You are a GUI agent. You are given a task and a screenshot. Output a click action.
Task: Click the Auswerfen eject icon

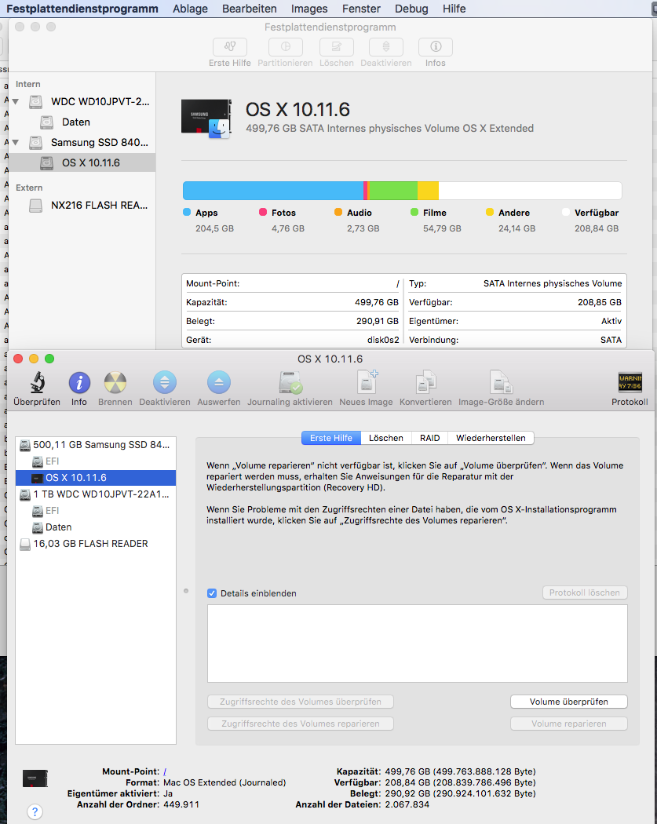(x=219, y=383)
